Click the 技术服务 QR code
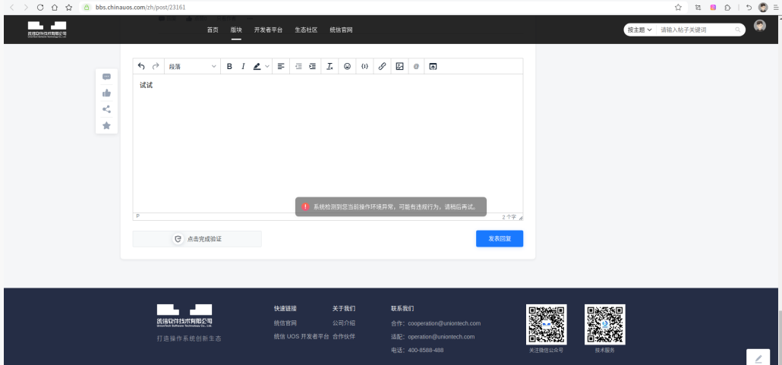 (x=605, y=324)
